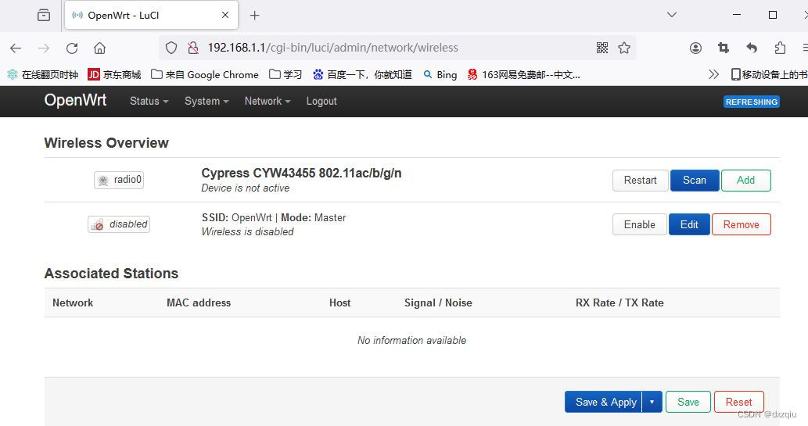Image resolution: width=808 pixels, height=426 pixels.
Task: Click the shield tracking protection icon
Action: point(171,48)
